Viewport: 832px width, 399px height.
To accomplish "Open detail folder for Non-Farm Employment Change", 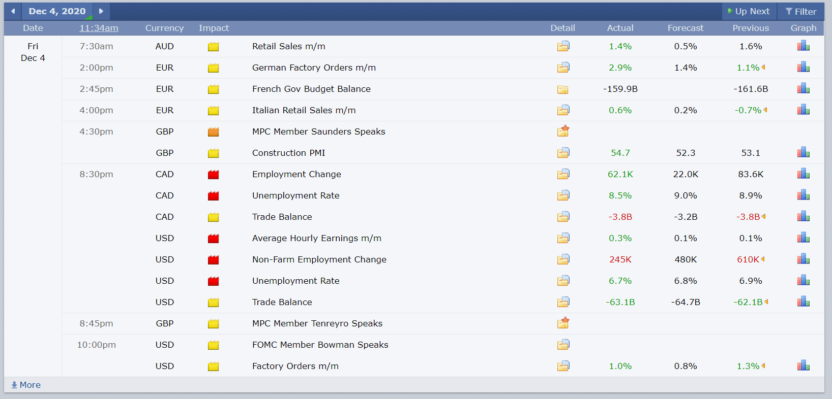I will coord(563,259).
